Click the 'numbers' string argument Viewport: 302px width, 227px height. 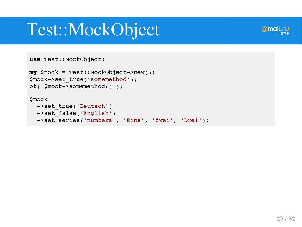click(x=99, y=120)
